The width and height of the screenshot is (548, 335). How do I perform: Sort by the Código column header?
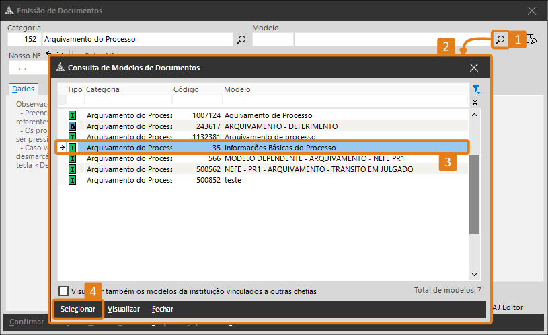click(x=186, y=89)
